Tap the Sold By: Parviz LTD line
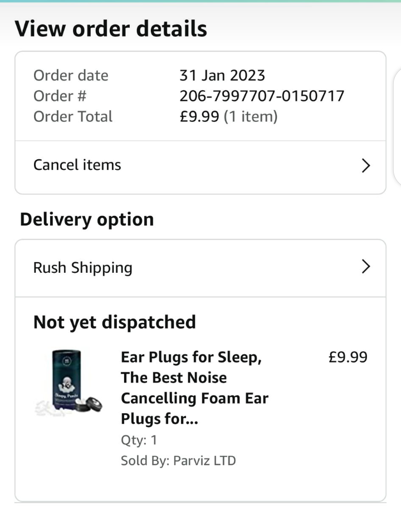 (178, 461)
